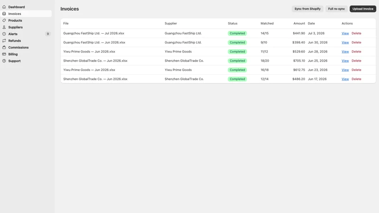Click Sync from Shopify button
This screenshot has height=213, width=379.
[x=307, y=9]
